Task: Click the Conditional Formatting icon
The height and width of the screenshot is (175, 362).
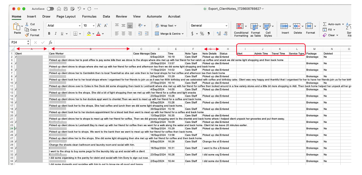Action: [240, 27]
